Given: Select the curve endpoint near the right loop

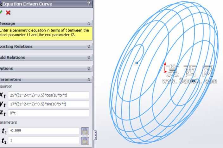Looking at the screenshot, I should 194,81.
